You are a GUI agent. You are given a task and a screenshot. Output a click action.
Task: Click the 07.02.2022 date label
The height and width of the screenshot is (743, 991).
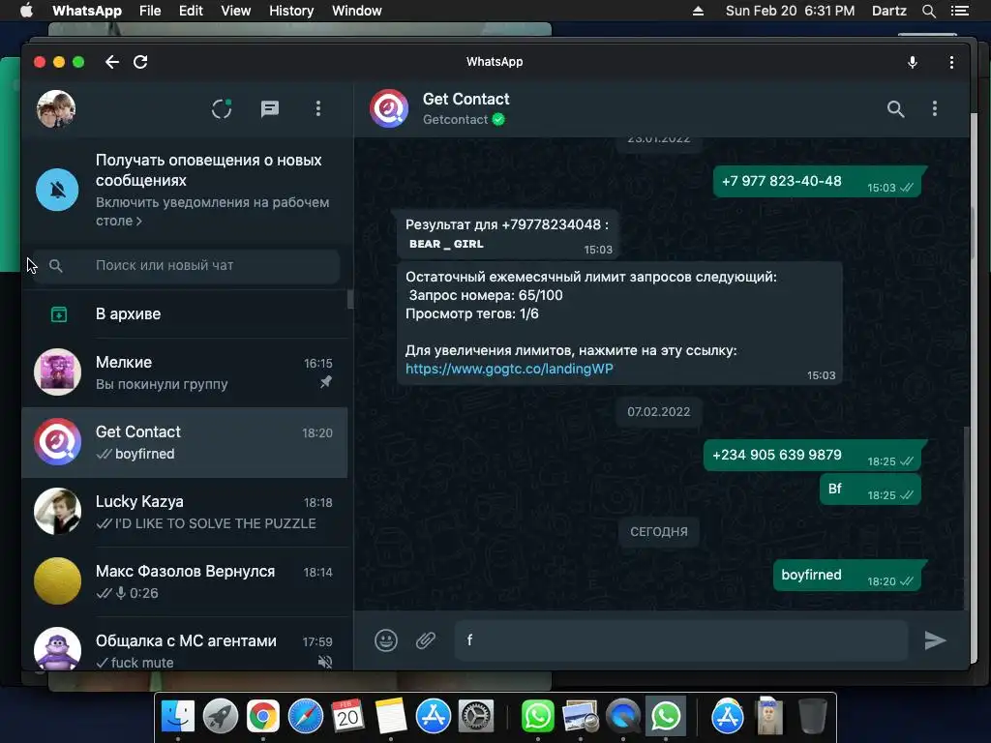tap(658, 412)
